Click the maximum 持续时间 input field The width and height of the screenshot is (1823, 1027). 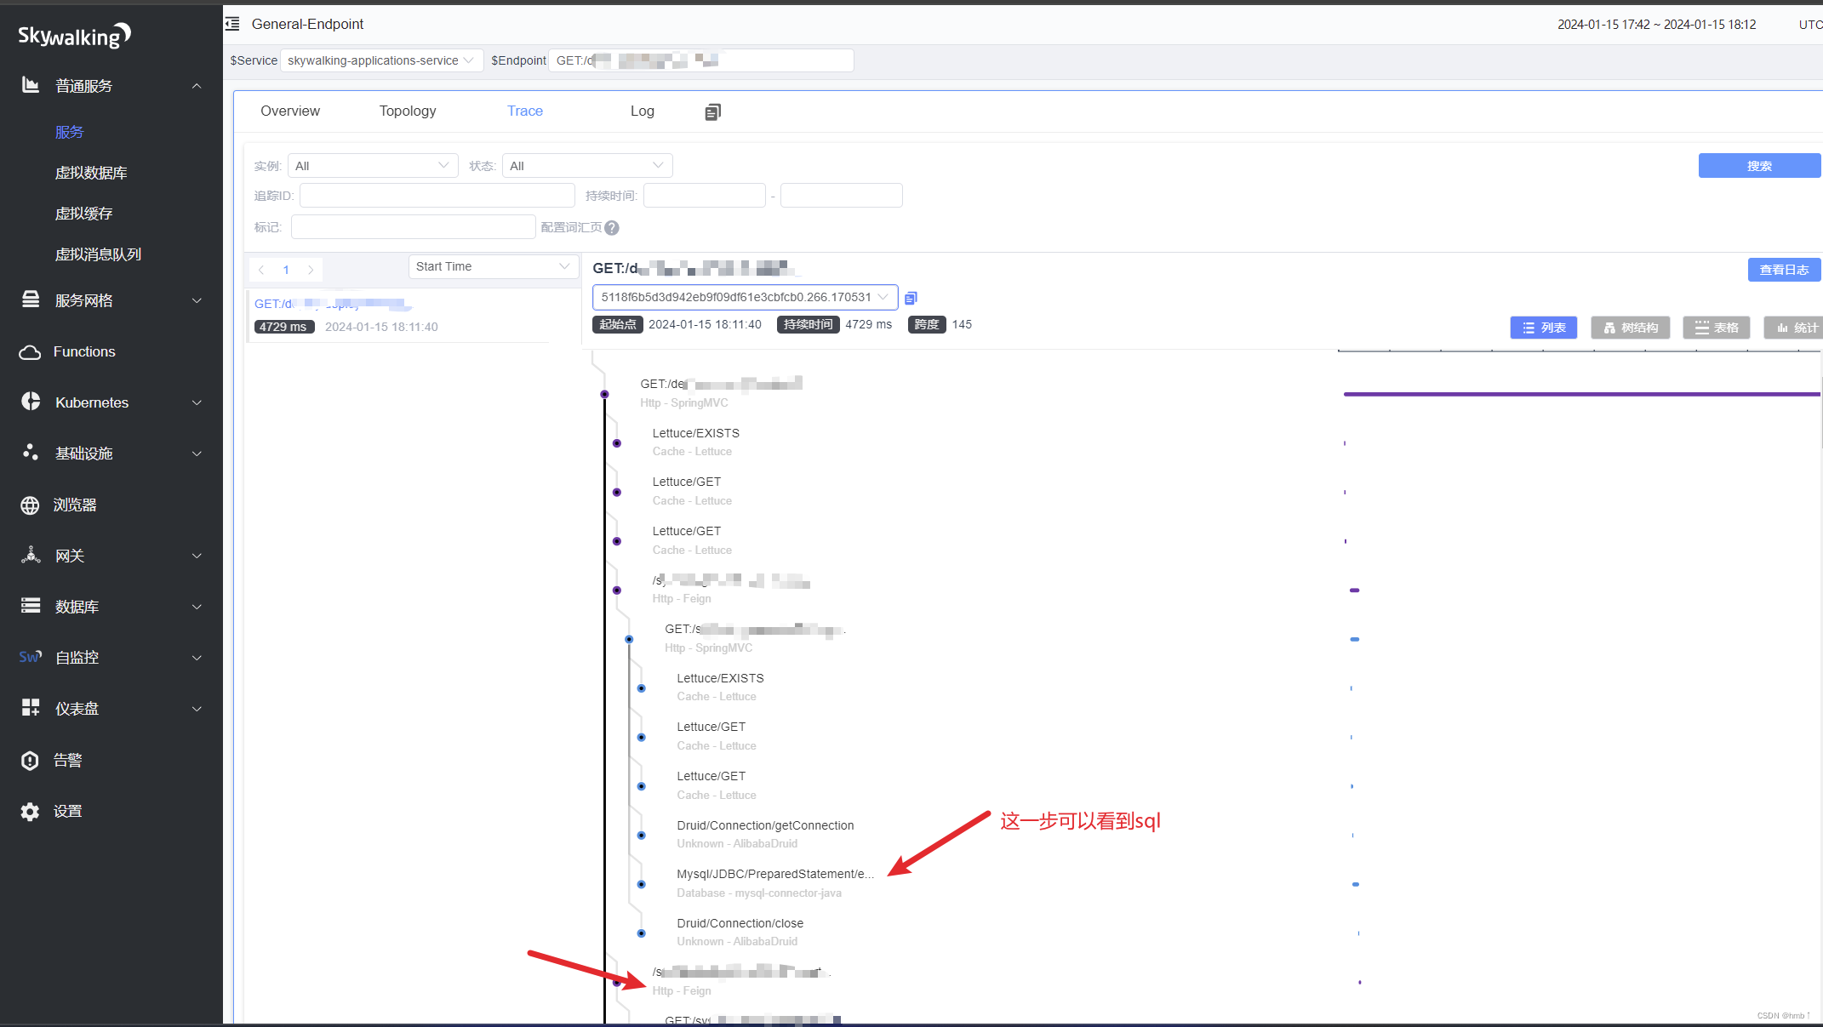coord(842,196)
